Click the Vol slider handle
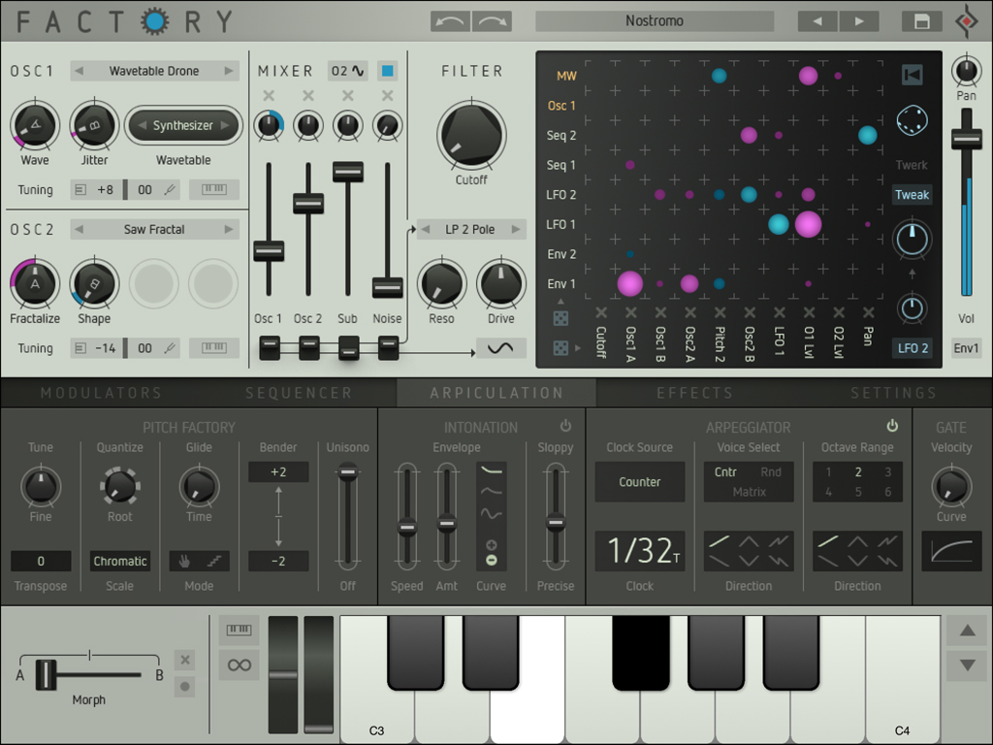Image resolution: width=993 pixels, height=745 pixels. tap(967, 140)
